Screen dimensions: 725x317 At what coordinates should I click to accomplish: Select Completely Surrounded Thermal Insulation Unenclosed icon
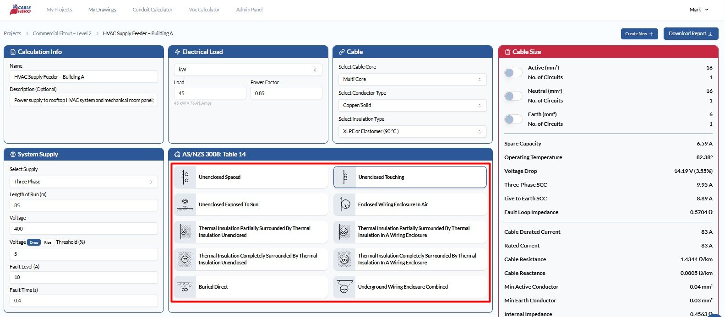point(185,259)
